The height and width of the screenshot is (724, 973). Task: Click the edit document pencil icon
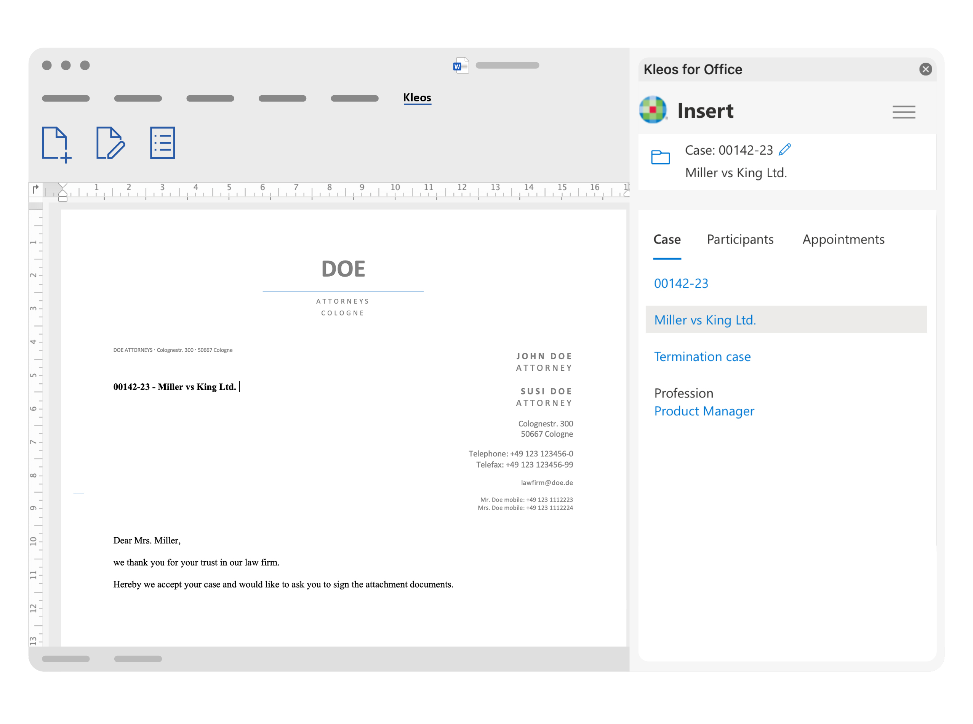pos(110,143)
